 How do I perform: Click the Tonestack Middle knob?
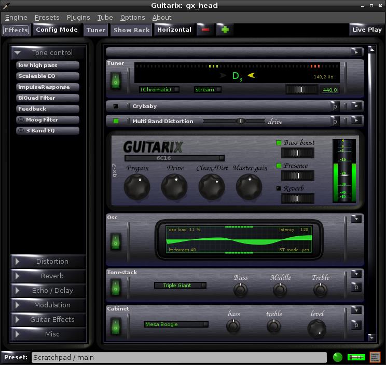click(x=280, y=290)
